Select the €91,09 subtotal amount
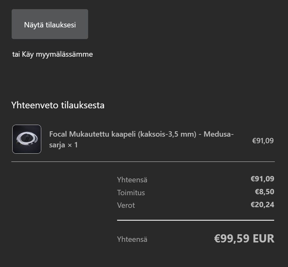 262,179
